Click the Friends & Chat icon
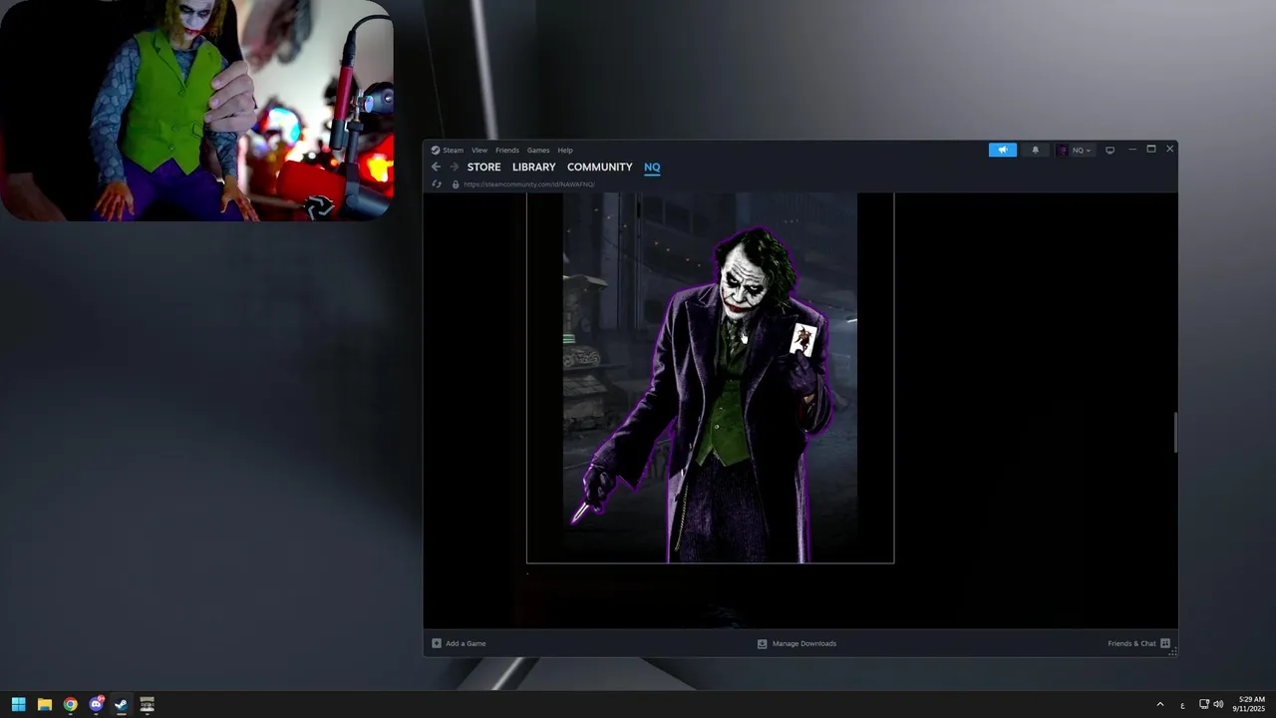 coord(1165,643)
